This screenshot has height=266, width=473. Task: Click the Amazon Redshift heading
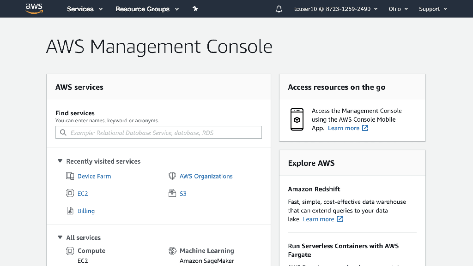314,189
